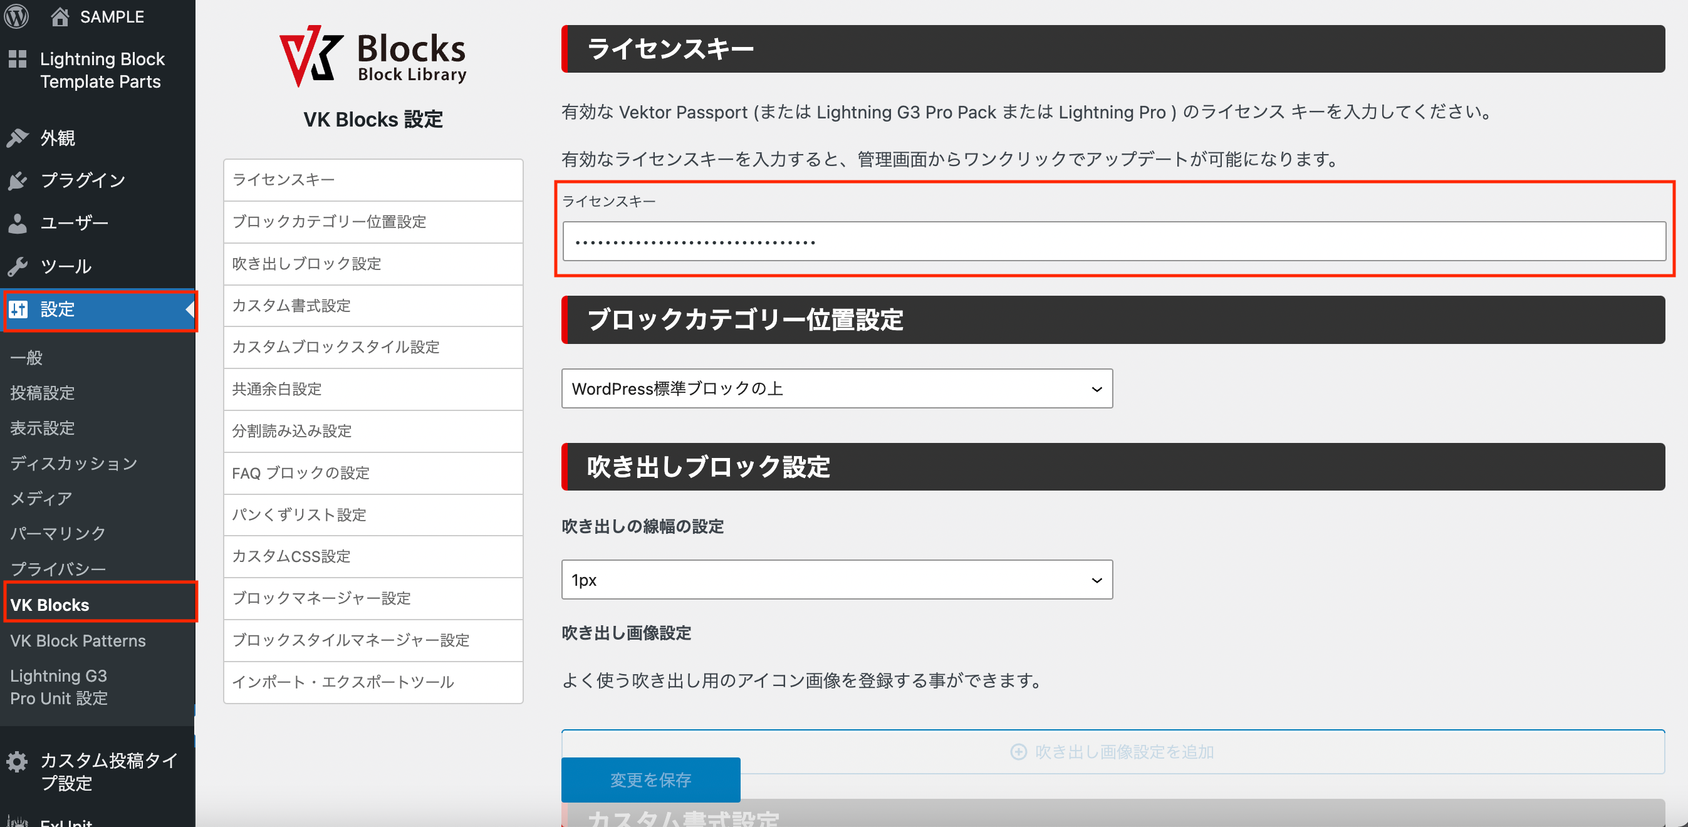Click the WordPress logo icon
The image size is (1688, 827).
pos(16,16)
